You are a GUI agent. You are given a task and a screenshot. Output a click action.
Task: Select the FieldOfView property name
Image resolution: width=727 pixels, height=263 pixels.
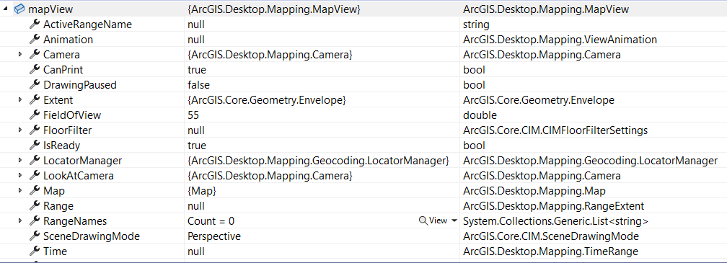72,115
